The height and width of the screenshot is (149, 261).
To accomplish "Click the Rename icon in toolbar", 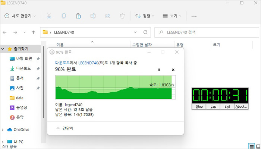I will (x=93, y=16).
